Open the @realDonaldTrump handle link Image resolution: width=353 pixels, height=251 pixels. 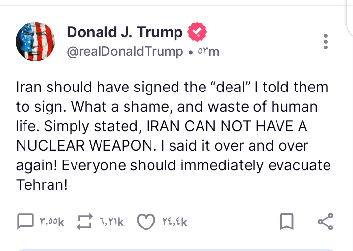(125, 52)
